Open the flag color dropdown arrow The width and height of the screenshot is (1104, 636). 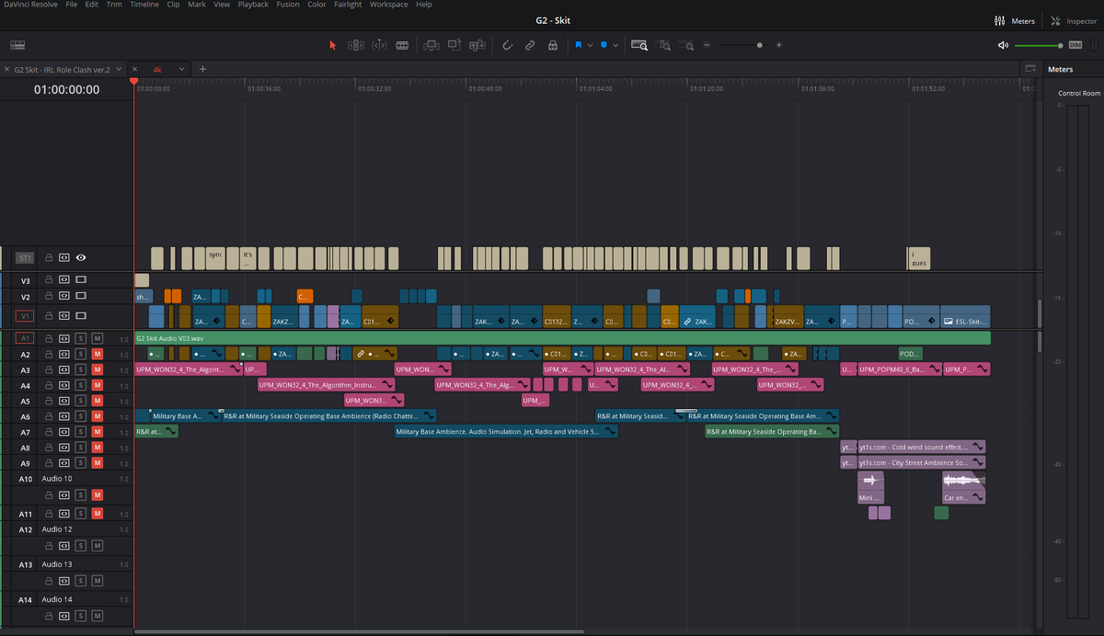[x=590, y=44]
